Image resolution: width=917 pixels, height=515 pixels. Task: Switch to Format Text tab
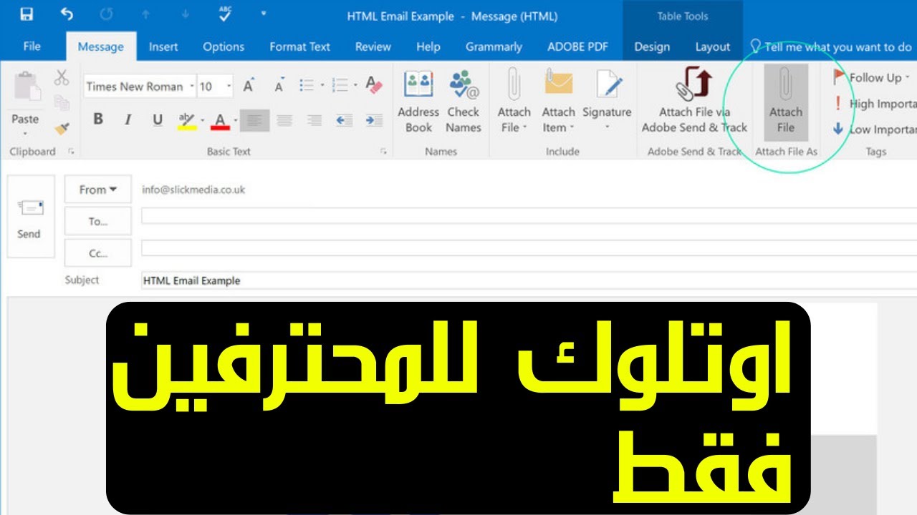click(x=299, y=46)
